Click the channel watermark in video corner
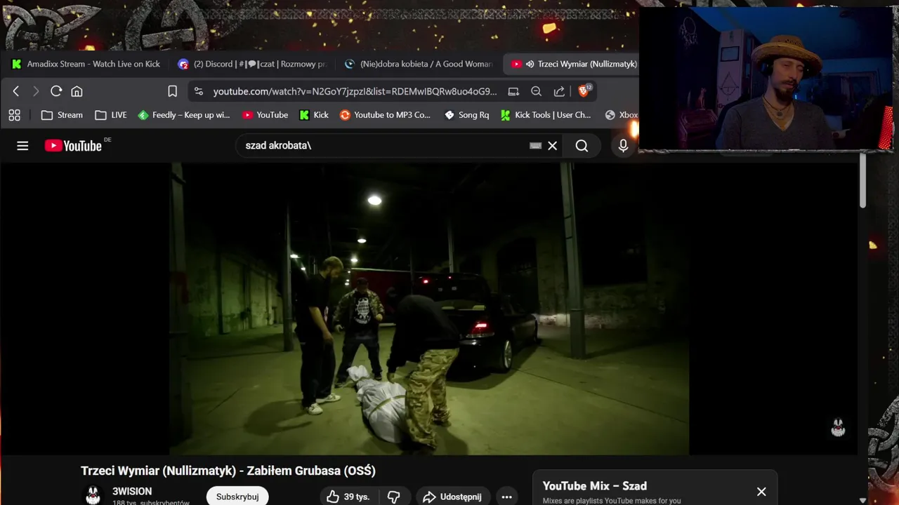The height and width of the screenshot is (505, 899). (838, 427)
